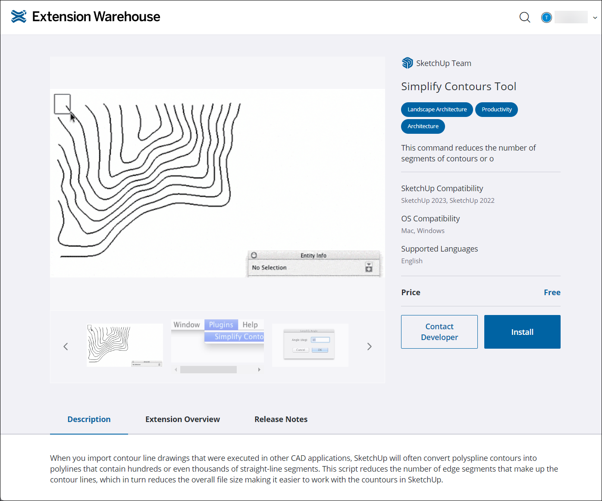Open the Release Notes tab
This screenshot has height=501, width=602.
point(281,419)
